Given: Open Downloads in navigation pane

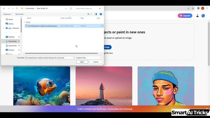Looking at the screenshot, I should 11,41.
